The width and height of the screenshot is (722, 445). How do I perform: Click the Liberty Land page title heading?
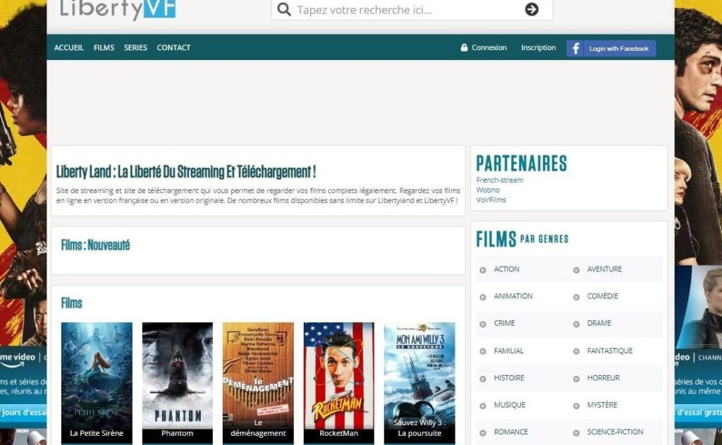tap(186, 172)
